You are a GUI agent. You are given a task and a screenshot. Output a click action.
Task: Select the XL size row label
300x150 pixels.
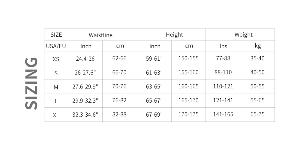point(56,115)
